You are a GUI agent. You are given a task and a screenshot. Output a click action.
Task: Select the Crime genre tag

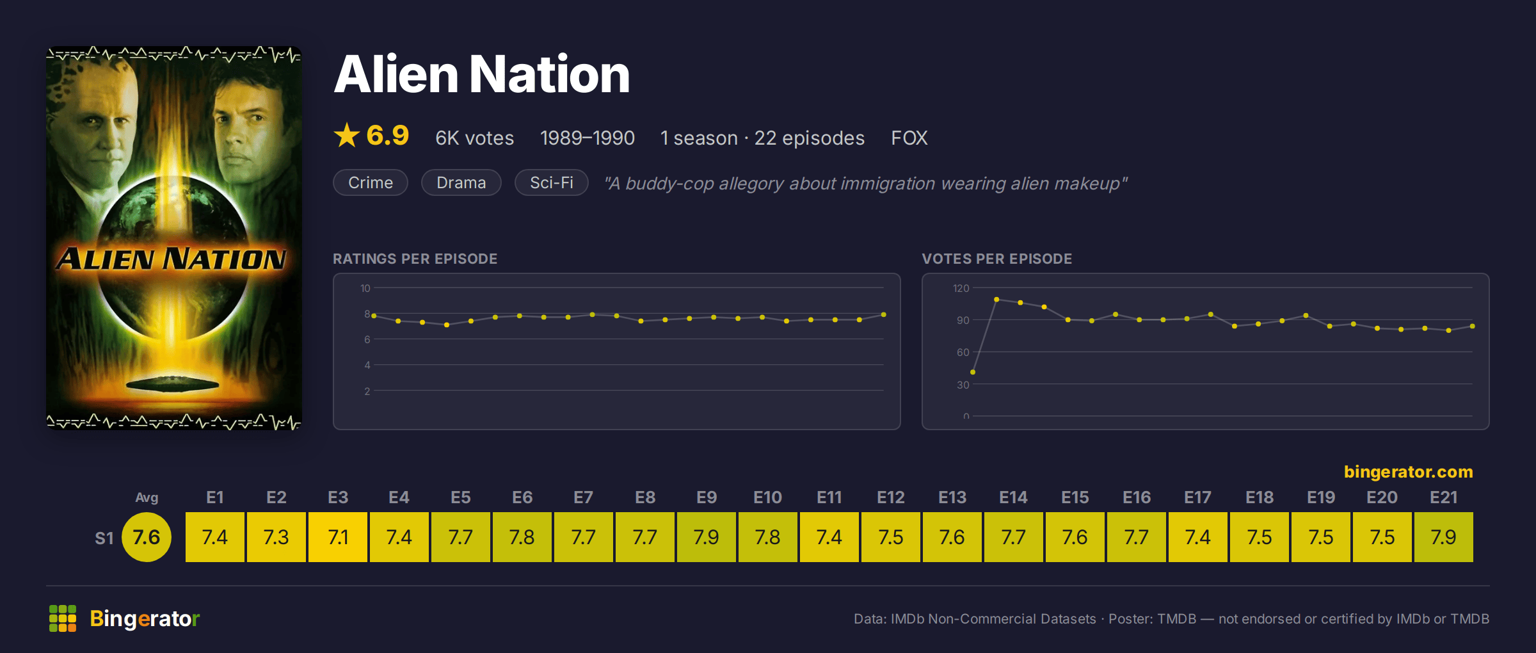[x=371, y=182]
